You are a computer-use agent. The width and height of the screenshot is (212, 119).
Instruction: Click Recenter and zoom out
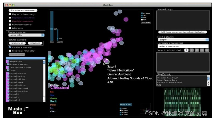pyautogui.click(x=23, y=10)
